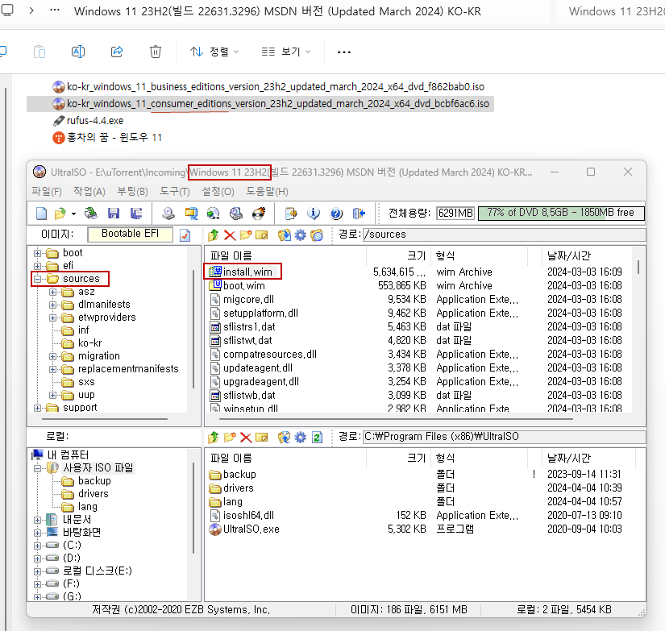Click the image path field showing /sources

[x=505, y=235]
